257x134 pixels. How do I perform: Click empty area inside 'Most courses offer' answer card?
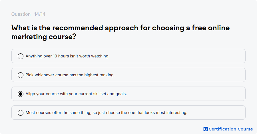(x=216, y=113)
